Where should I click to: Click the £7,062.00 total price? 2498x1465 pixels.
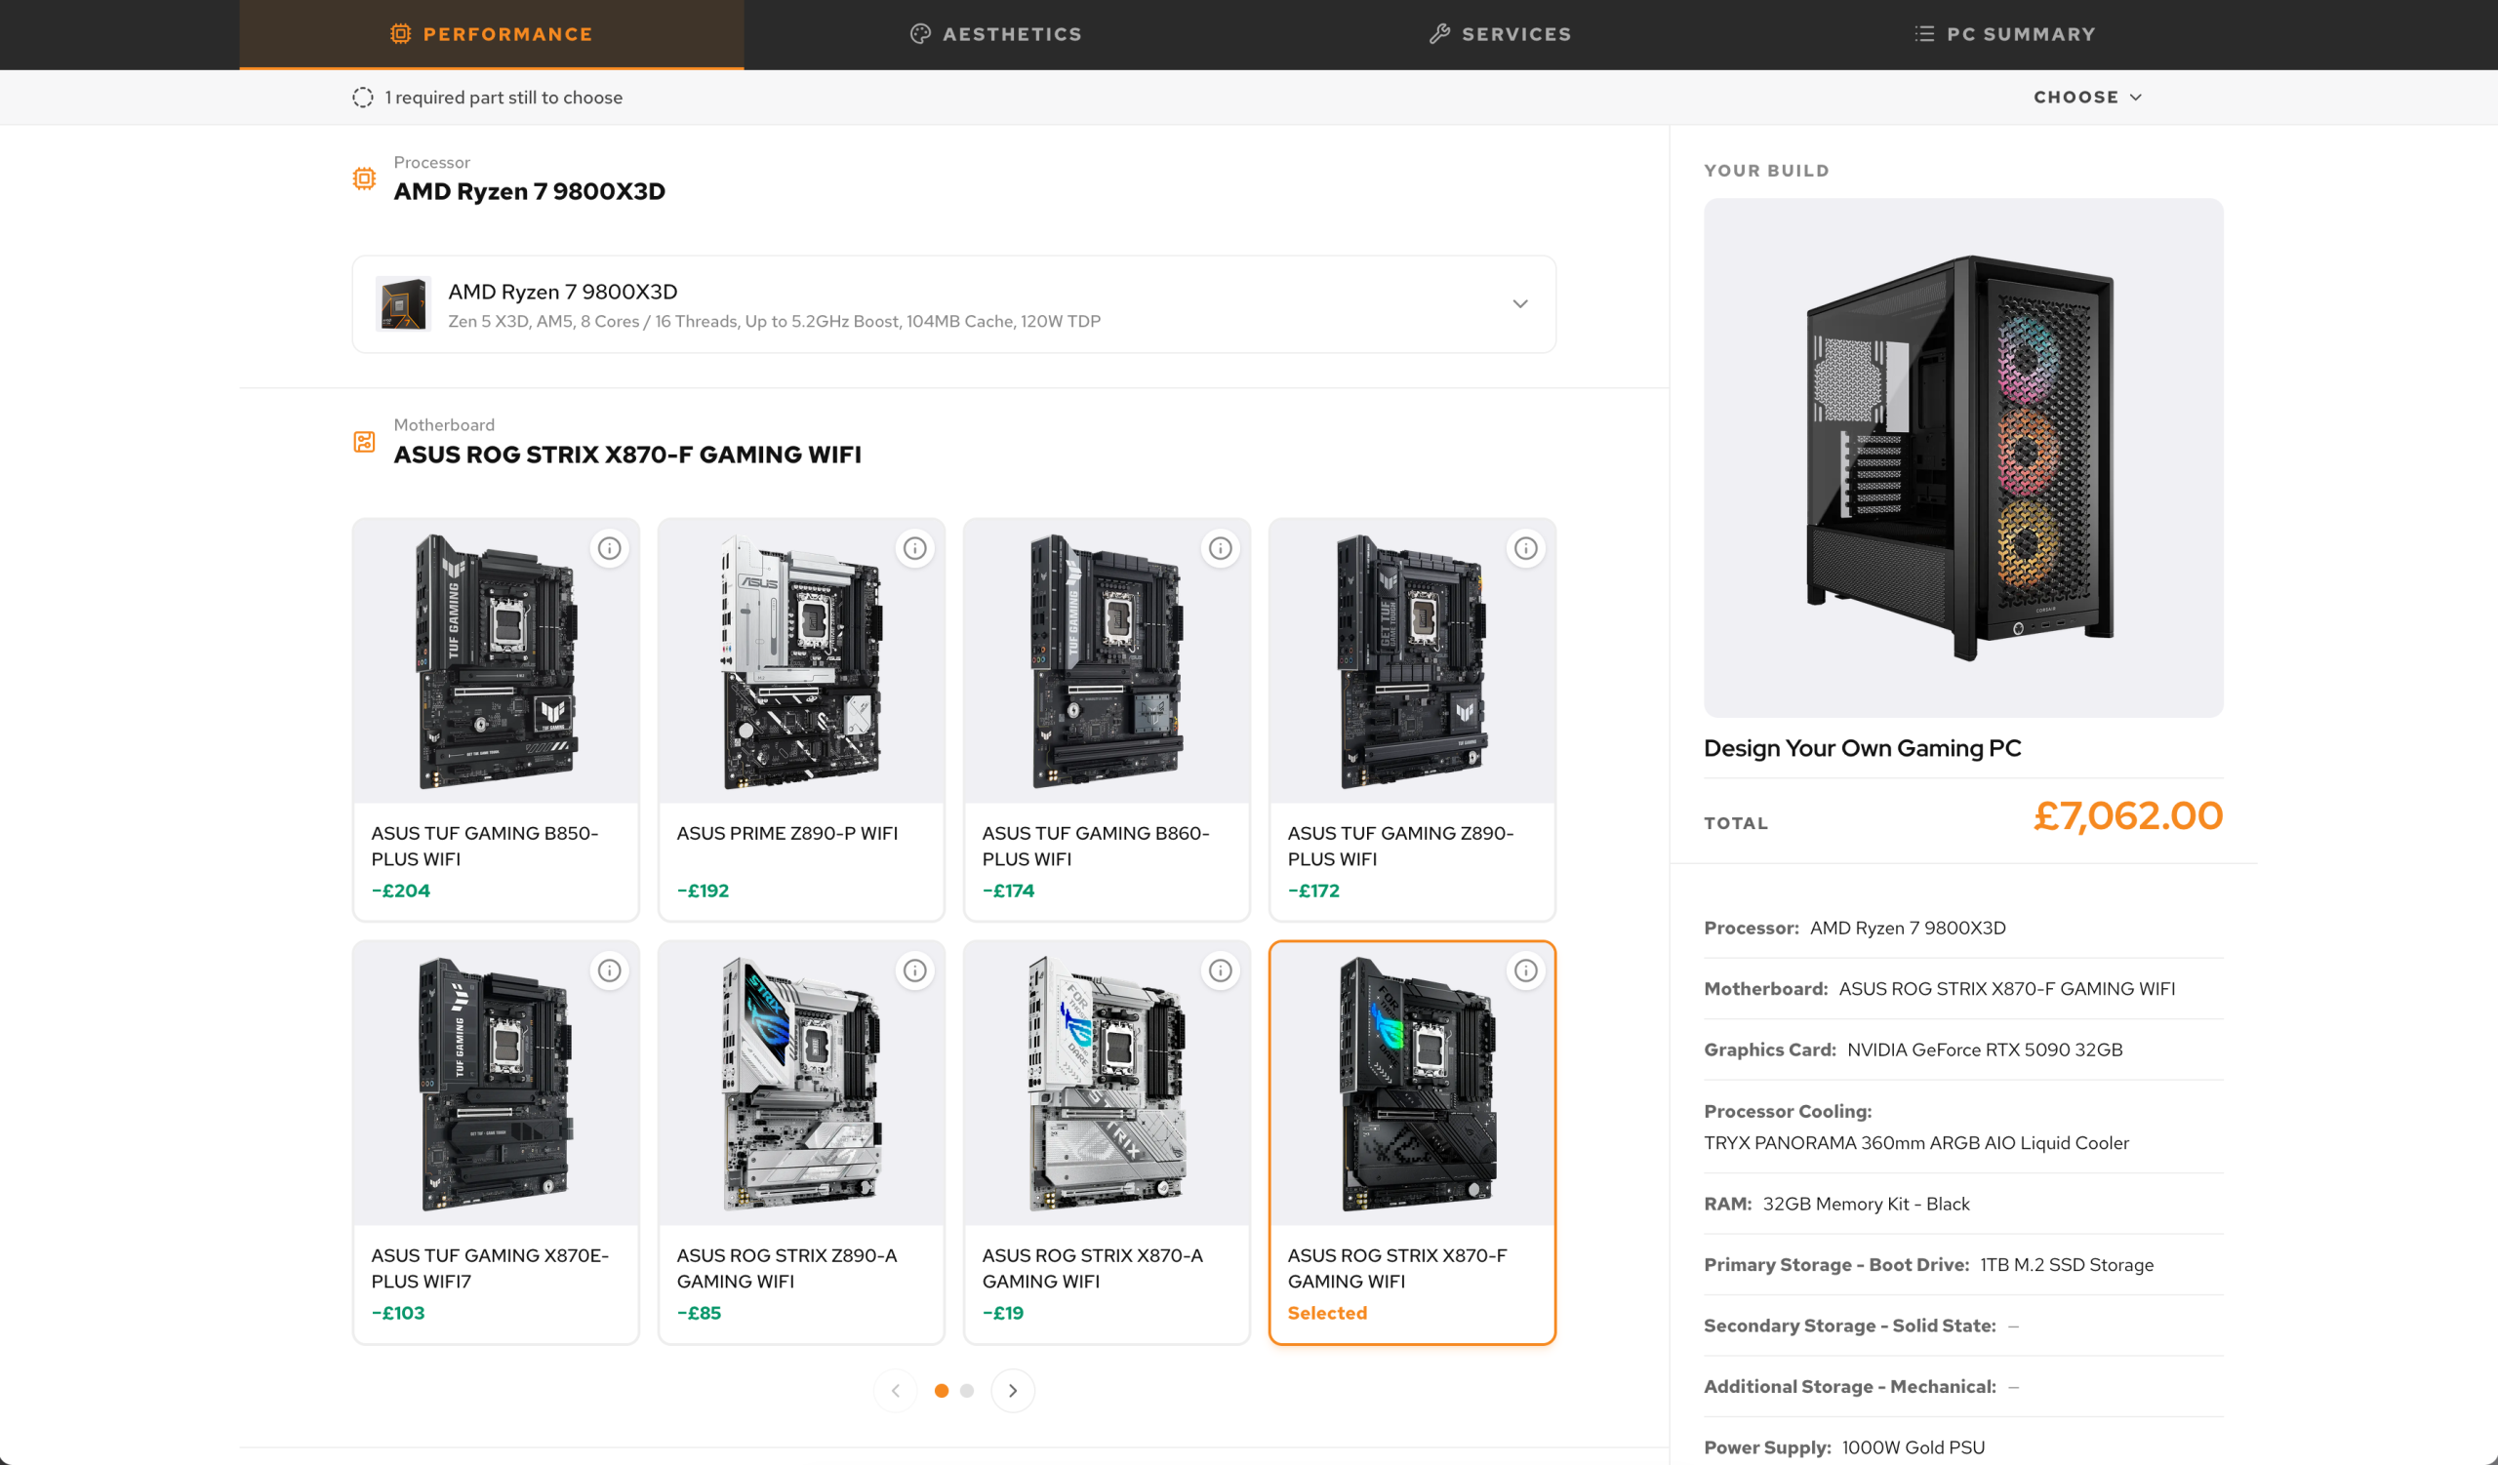click(x=2127, y=816)
